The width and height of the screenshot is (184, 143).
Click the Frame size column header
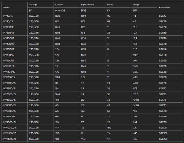[165, 8]
